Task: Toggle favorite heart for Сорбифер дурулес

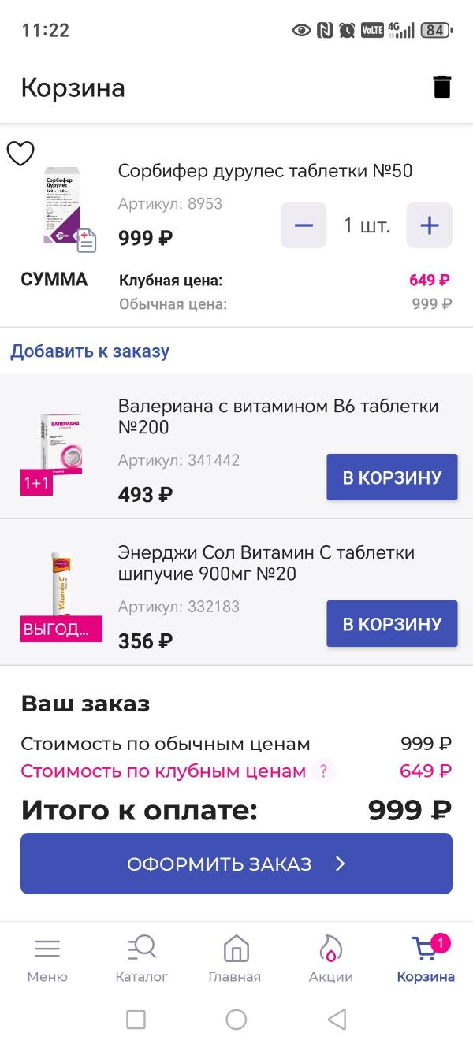Action: coord(20,154)
